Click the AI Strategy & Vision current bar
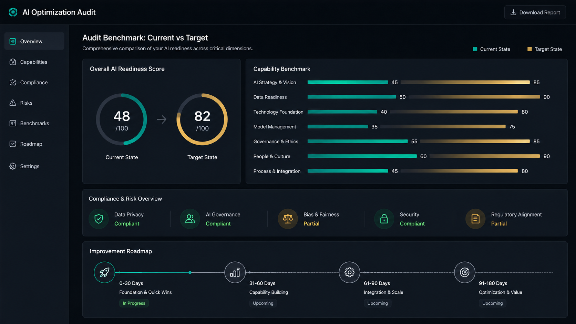576x324 pixels. pos(348,82)
